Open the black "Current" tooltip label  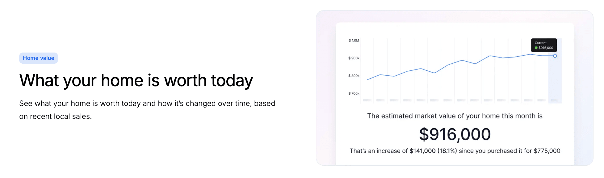pyautogui.click(x=541, y=43)
